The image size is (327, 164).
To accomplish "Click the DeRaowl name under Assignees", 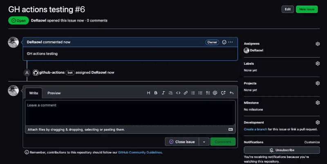I will [257, 50].
